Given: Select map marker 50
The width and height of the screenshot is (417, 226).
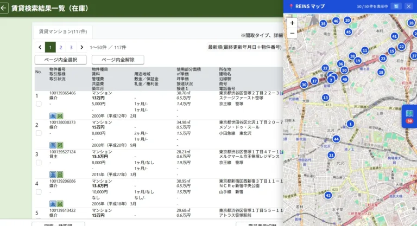Looking at the screenshot, I should [344, 70].
